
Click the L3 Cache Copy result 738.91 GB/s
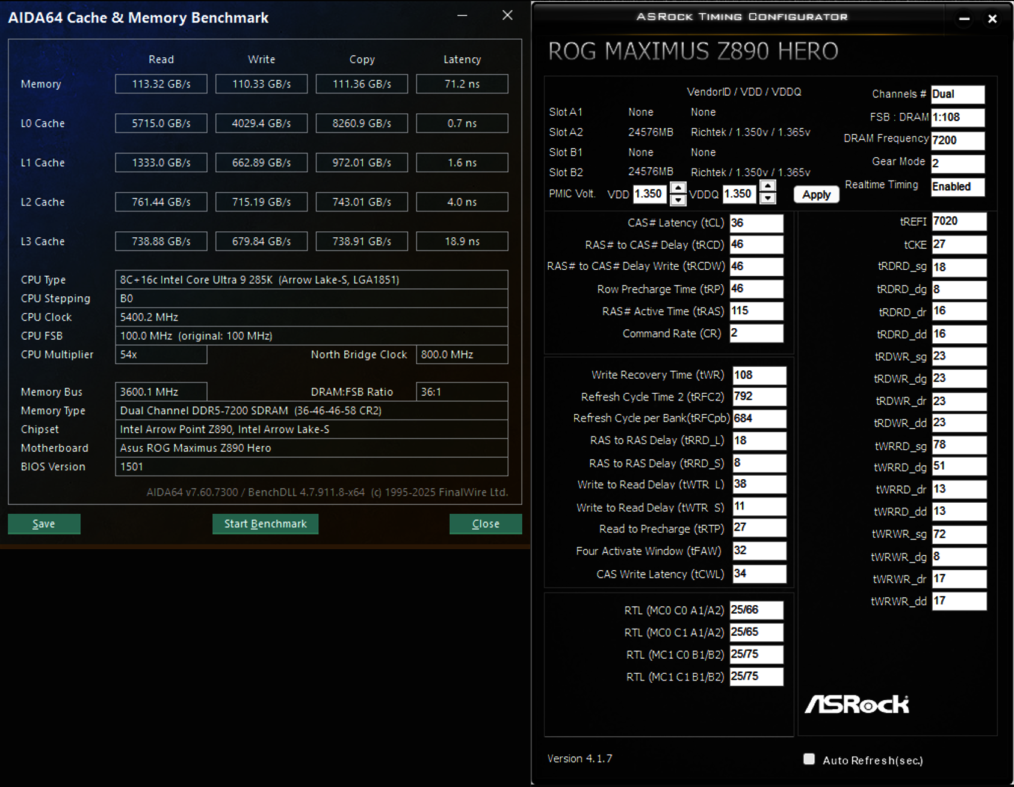click(362, 241)
